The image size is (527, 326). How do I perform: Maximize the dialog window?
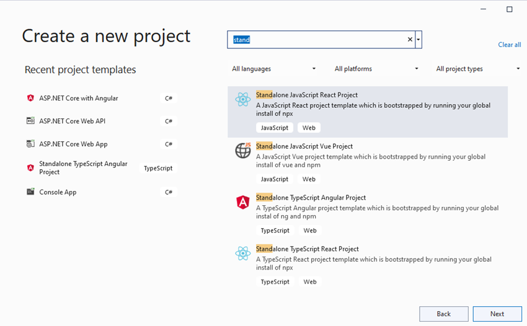coord(510,9)
